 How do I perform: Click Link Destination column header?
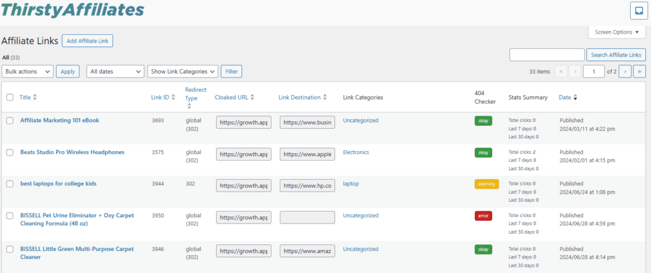(299, 98)
